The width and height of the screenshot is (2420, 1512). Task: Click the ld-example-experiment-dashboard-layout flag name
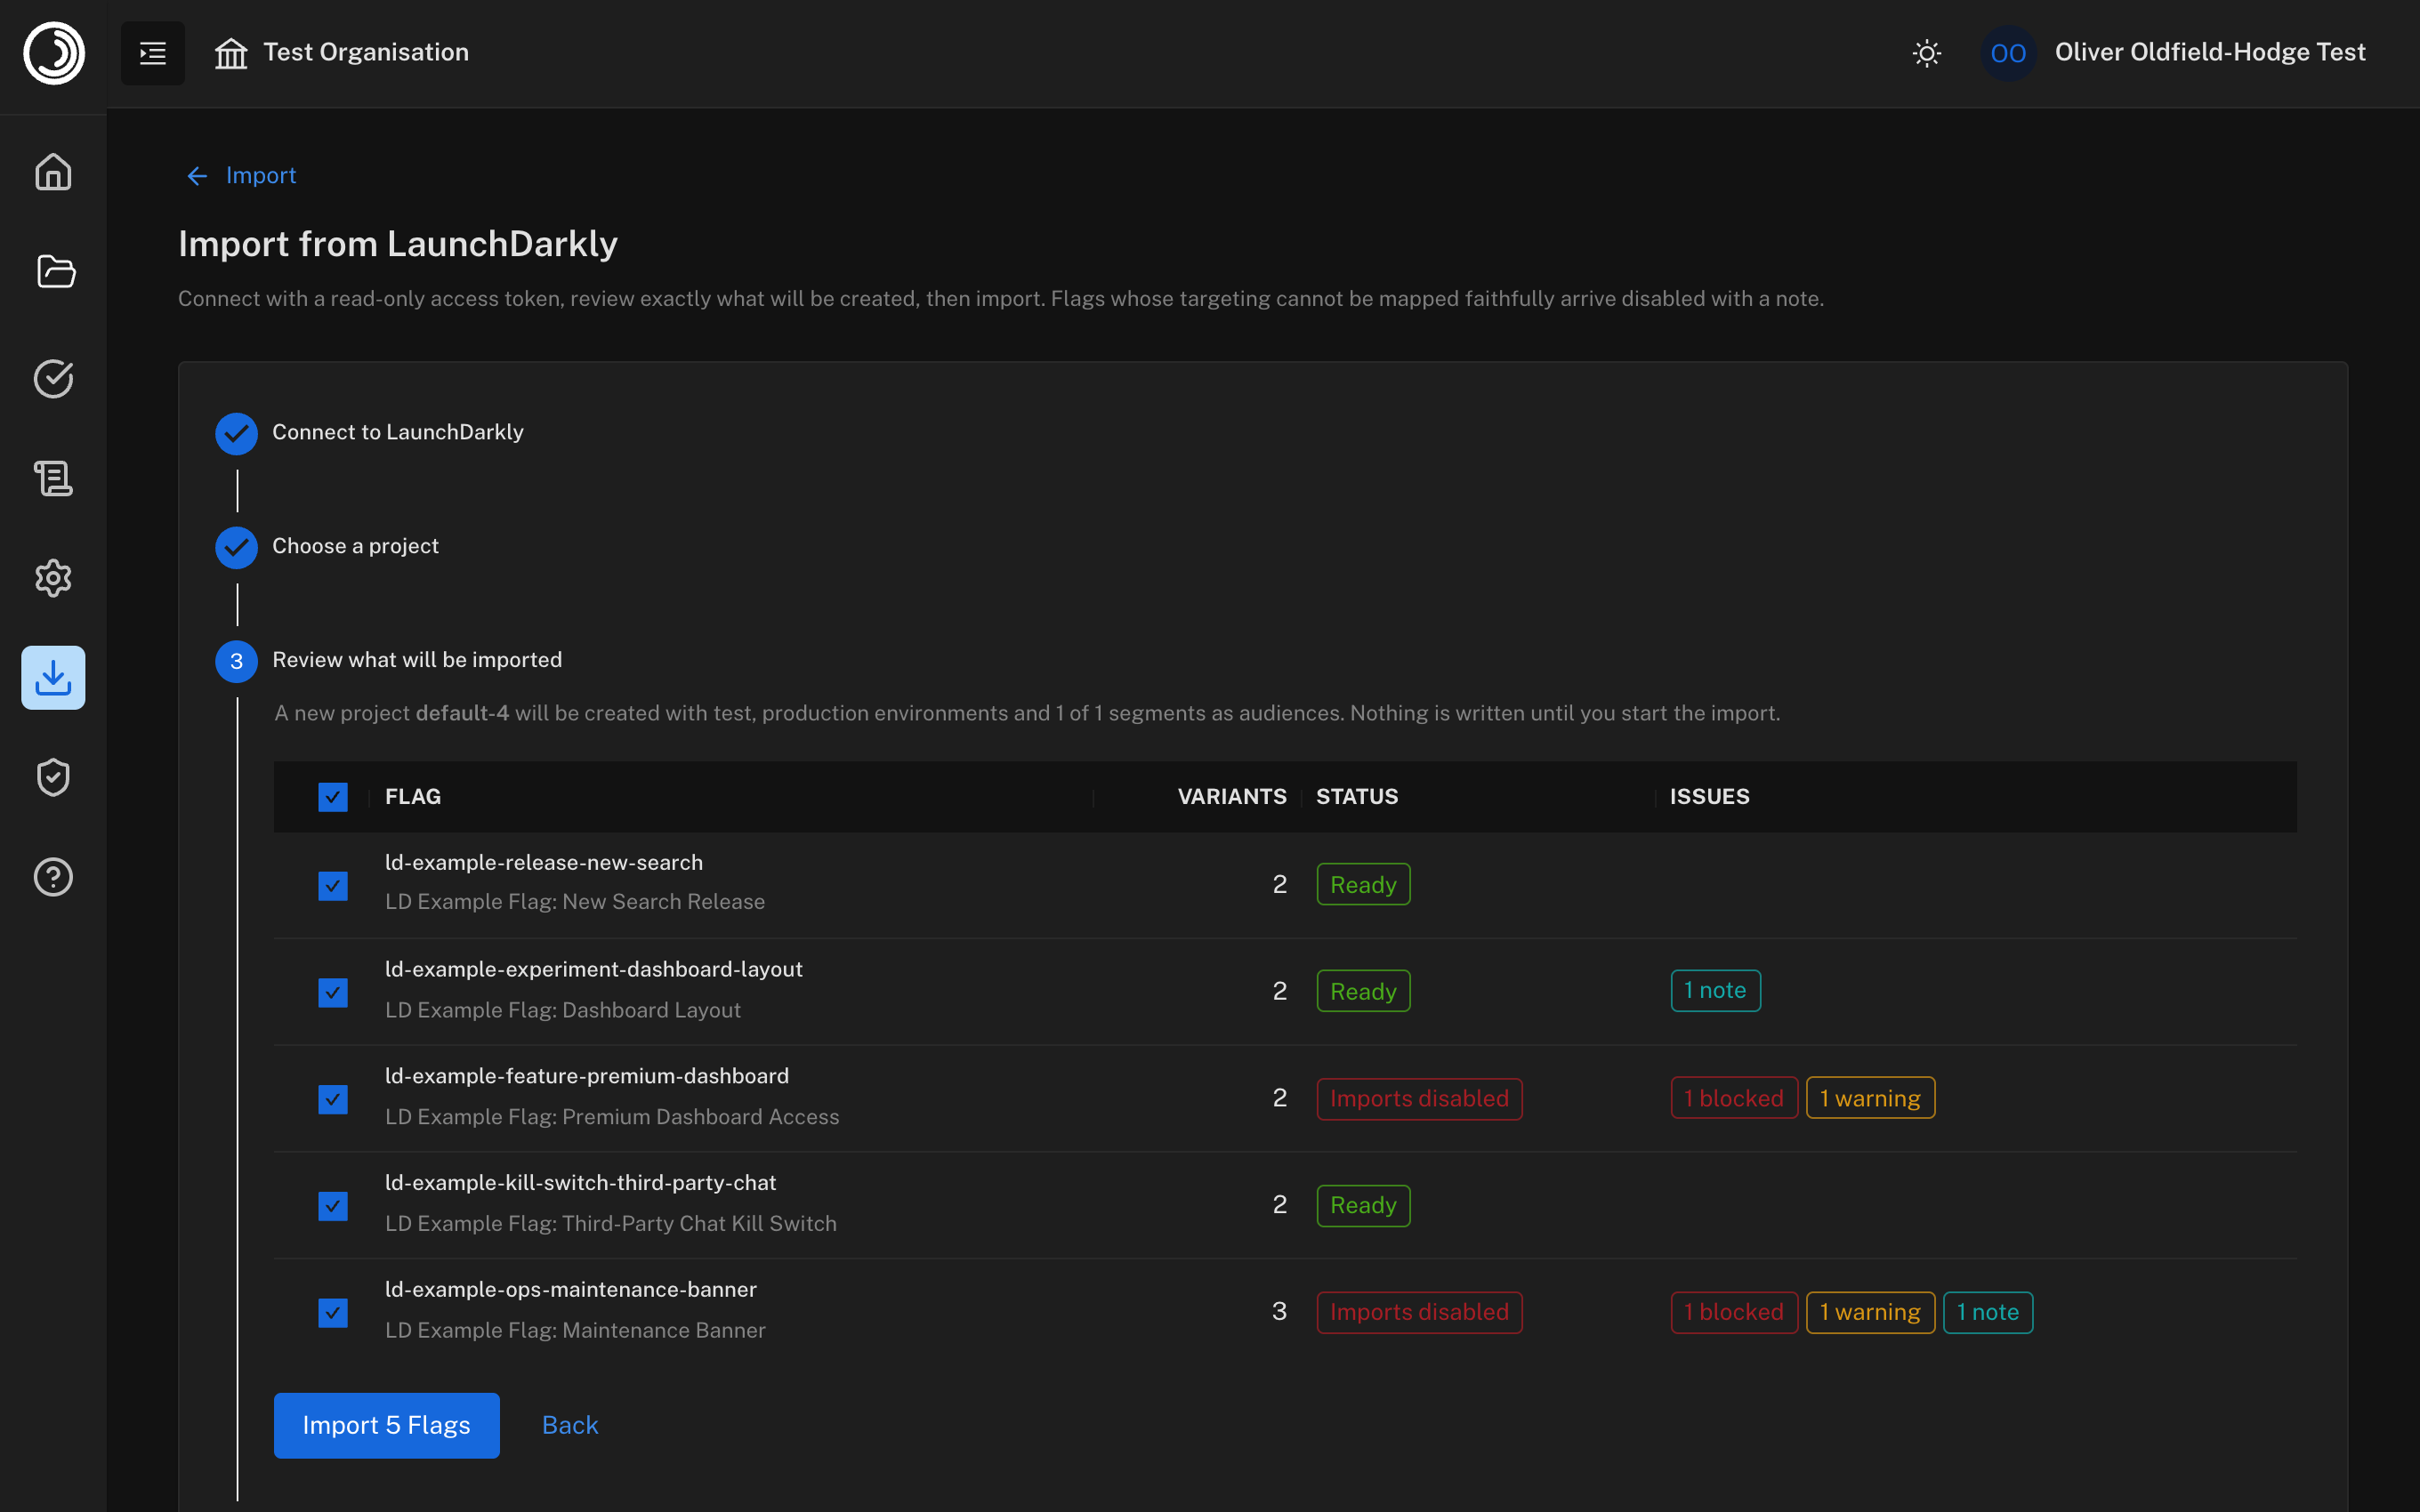(594, 969)
